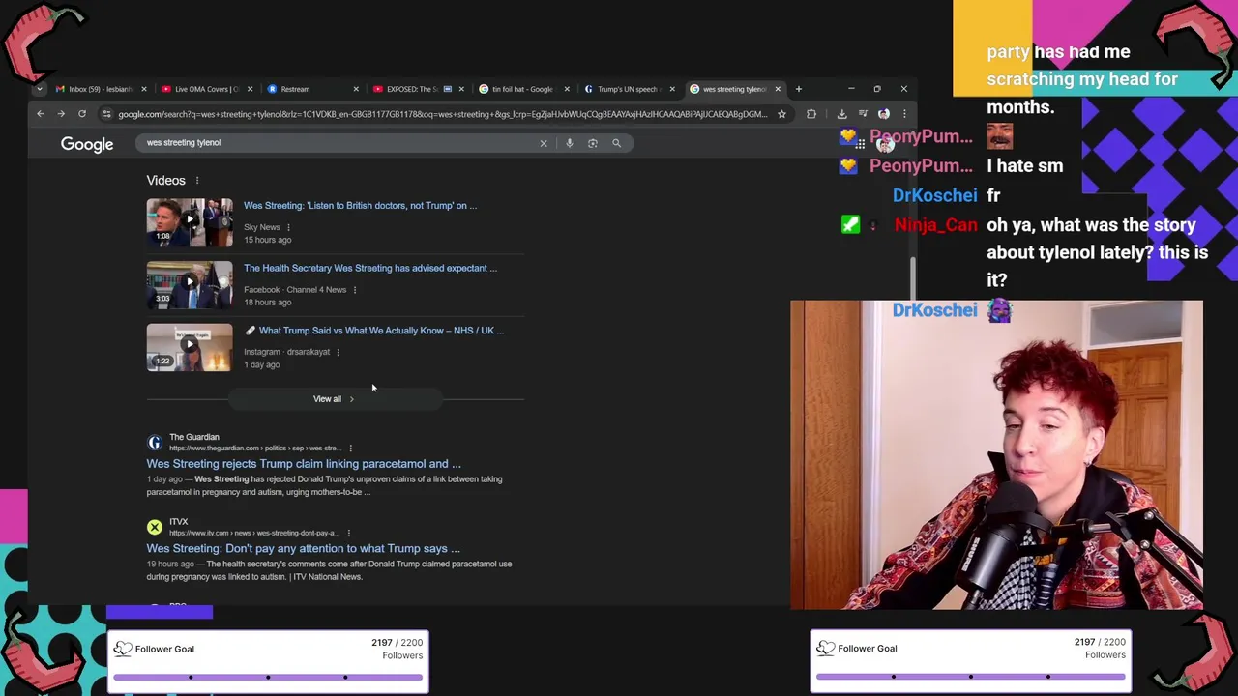Bookmark this page with star icon
Screen dimensions: 1238x696
pos(781,114)
